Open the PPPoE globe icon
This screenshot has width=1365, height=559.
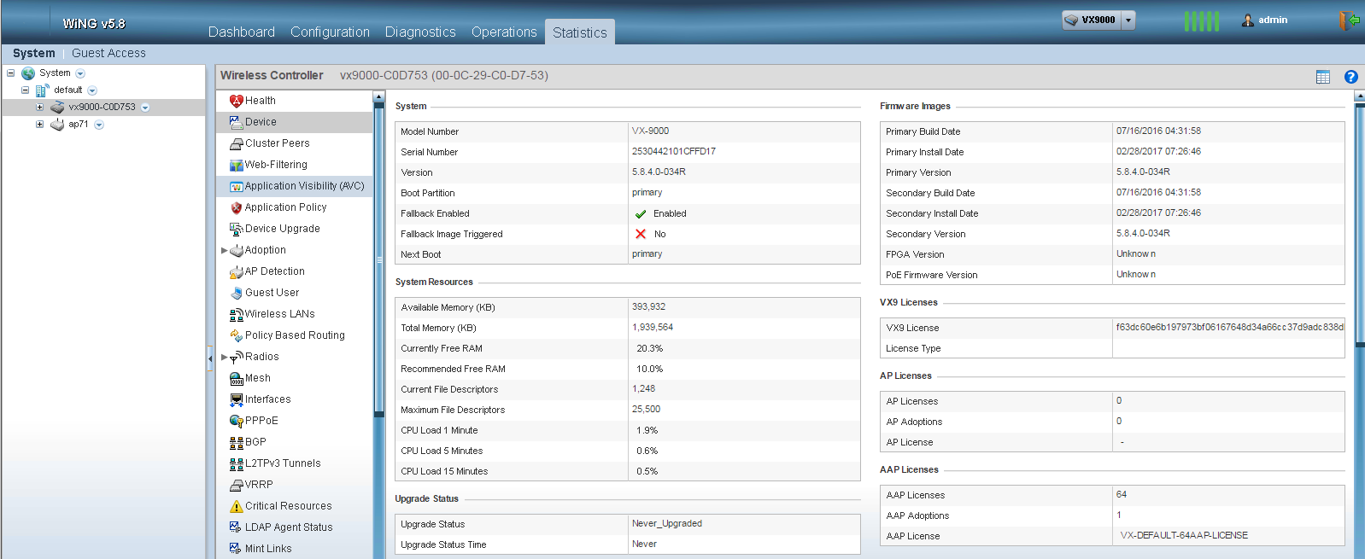coord(237,421)
